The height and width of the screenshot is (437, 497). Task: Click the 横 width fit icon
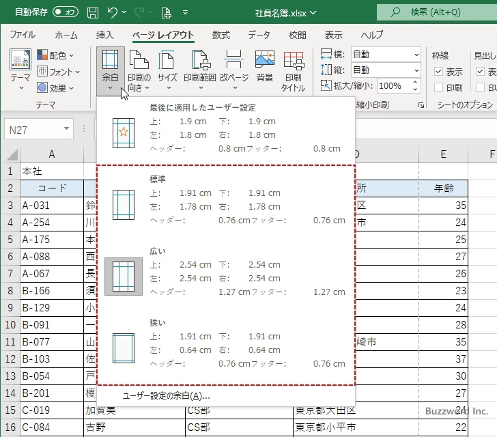click(326, 54)
